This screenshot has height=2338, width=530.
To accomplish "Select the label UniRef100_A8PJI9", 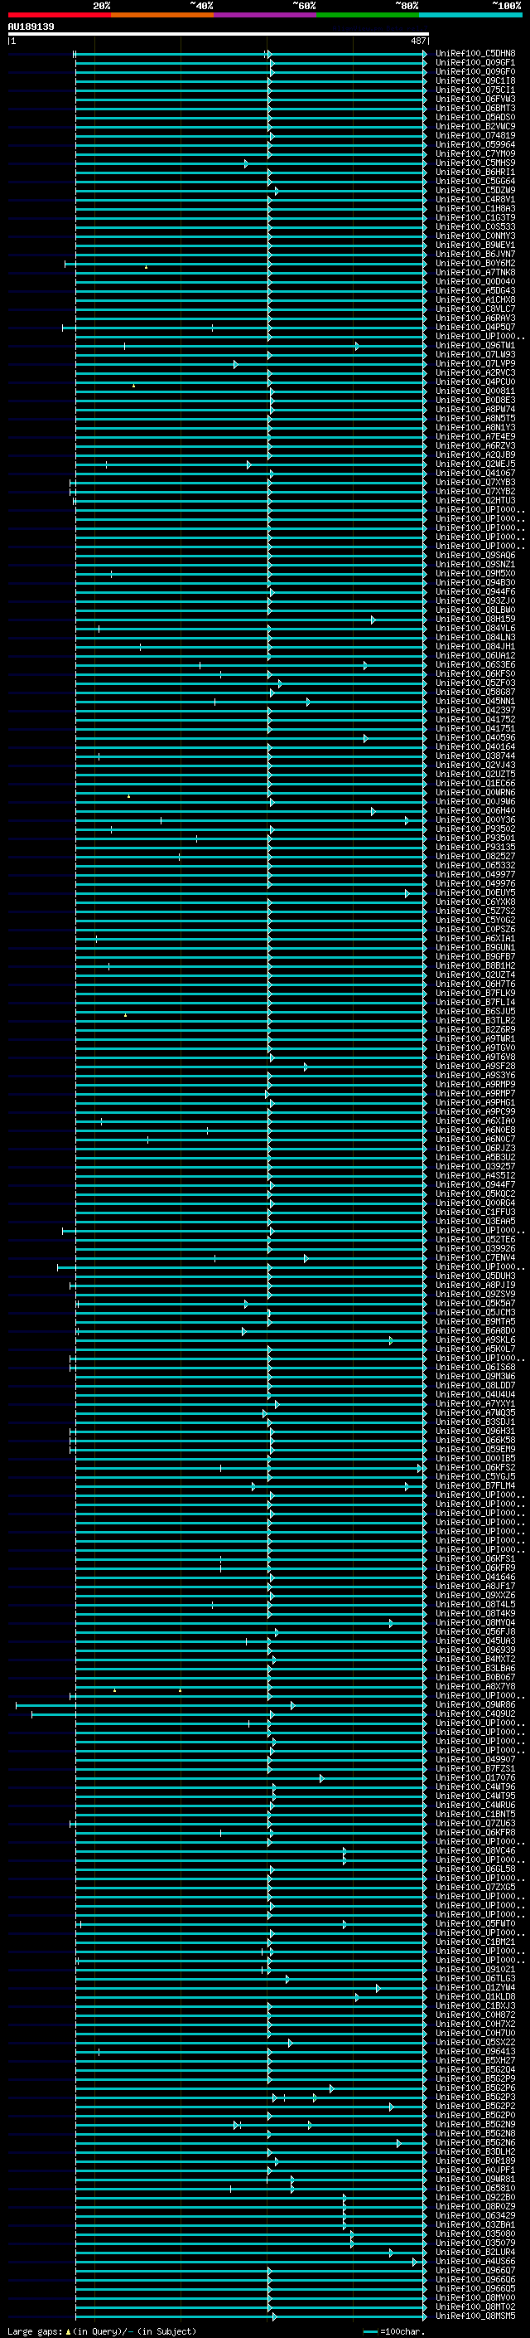I will click(x=475, y=1286).
